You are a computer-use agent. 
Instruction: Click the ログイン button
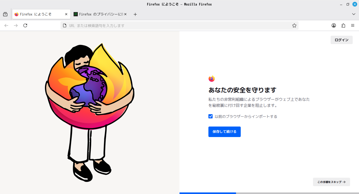(x=341, y=40)
